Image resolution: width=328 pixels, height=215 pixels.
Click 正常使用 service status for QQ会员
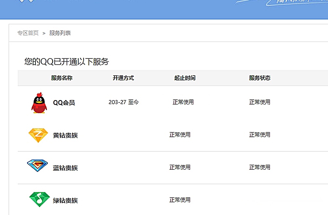coord(259,102)
